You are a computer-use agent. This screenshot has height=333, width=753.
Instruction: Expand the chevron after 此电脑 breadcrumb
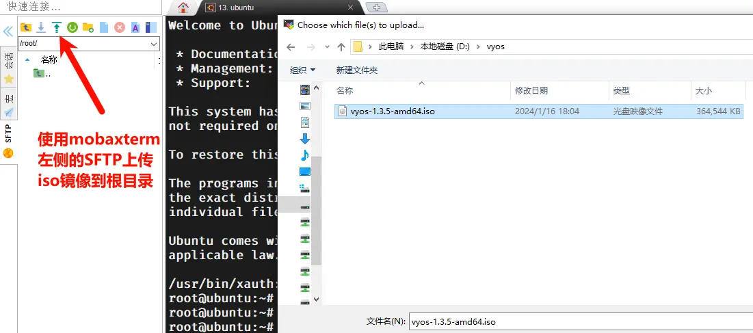coord(412,46)
